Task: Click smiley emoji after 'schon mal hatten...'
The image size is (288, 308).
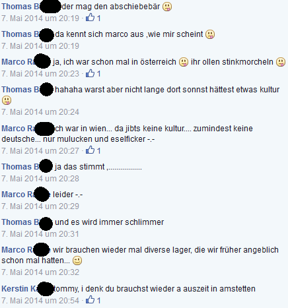Action: (x=77, y=261)
